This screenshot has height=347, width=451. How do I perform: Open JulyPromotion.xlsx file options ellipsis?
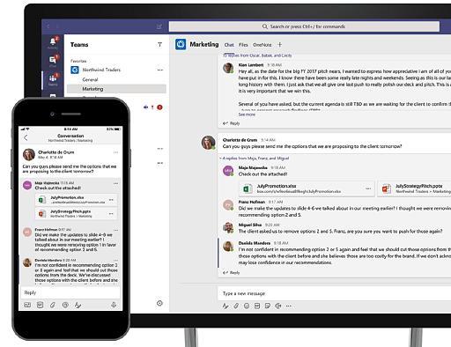point(368,188)
